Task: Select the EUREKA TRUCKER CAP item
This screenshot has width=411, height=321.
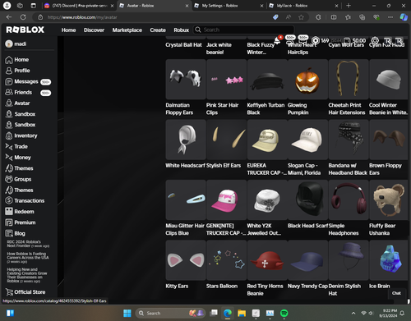Action: tap(267, 148)
